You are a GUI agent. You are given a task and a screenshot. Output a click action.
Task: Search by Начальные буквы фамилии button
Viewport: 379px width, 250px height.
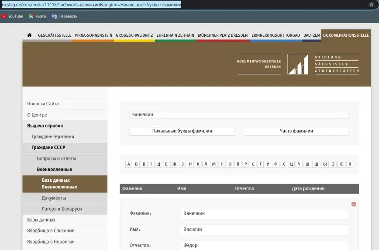coord(182,131)
